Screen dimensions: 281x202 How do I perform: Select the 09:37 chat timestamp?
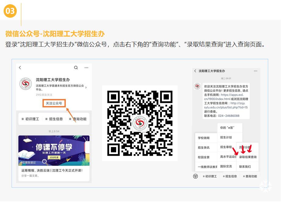pos(226,78)
